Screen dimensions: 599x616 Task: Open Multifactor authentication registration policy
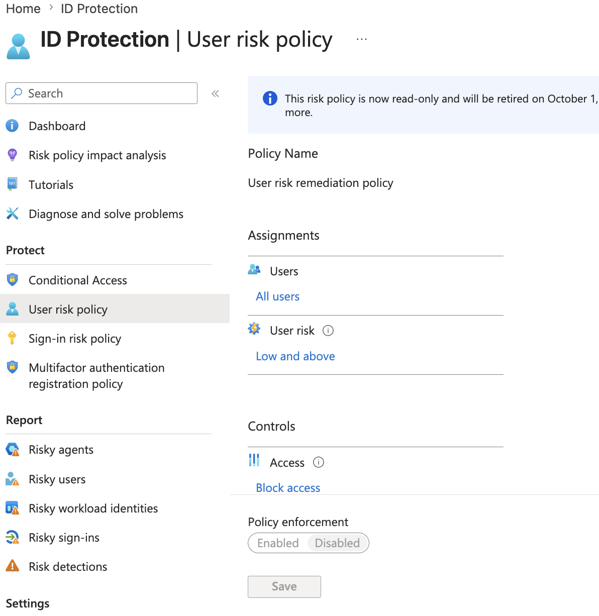point(96,376)
